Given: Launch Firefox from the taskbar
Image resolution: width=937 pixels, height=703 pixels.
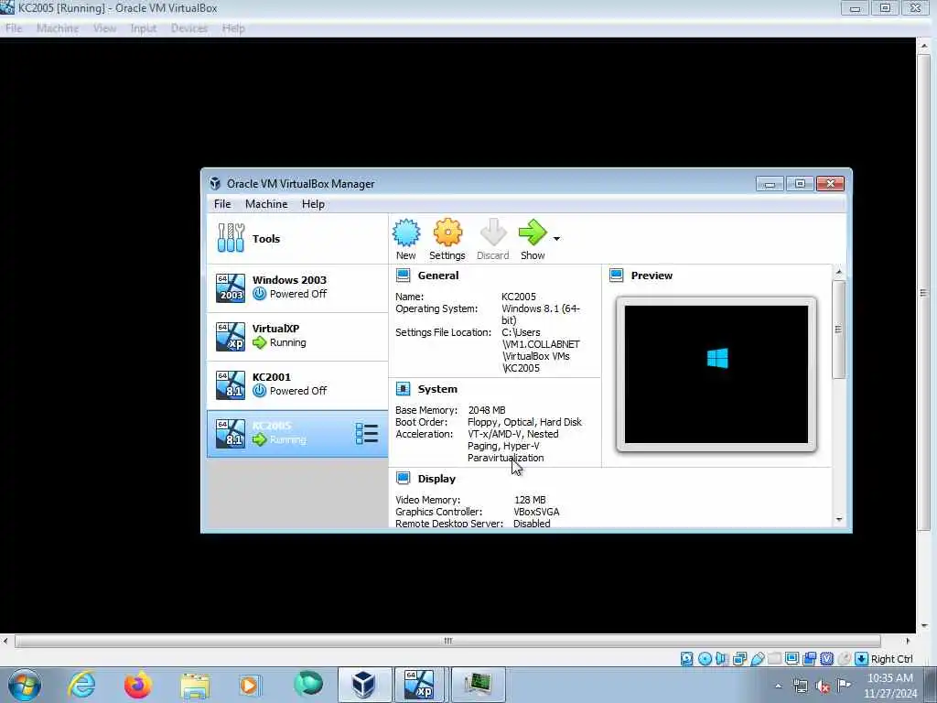Looking at the screenshot, I should (137, 685).
